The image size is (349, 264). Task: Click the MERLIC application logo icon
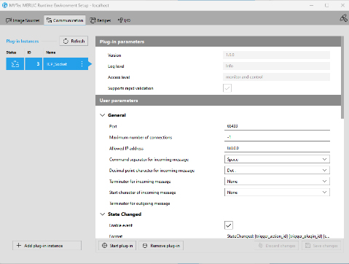pyautogui.click(x=4, y=5)
